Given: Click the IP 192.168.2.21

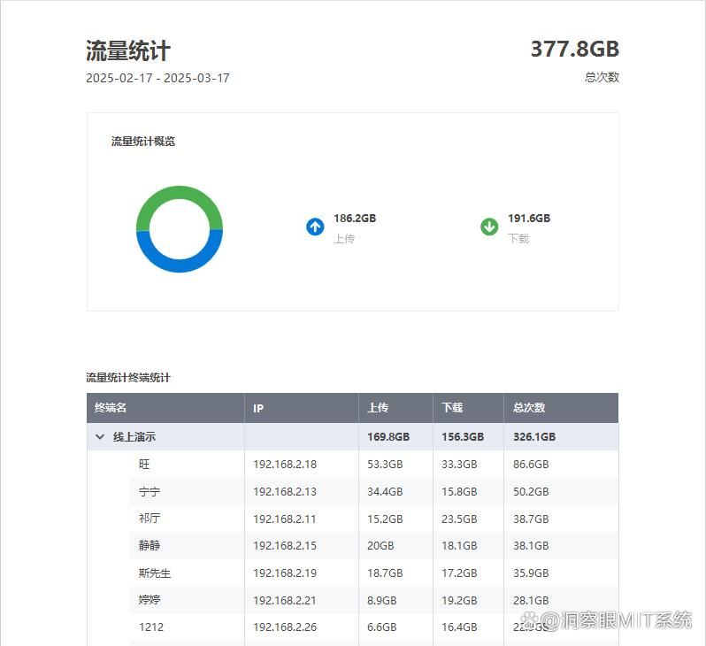Looking at the screenshot, I should pos(285,601).
